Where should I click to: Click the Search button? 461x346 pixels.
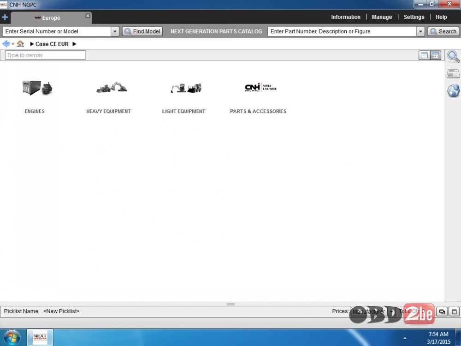[x=443, y=31]
